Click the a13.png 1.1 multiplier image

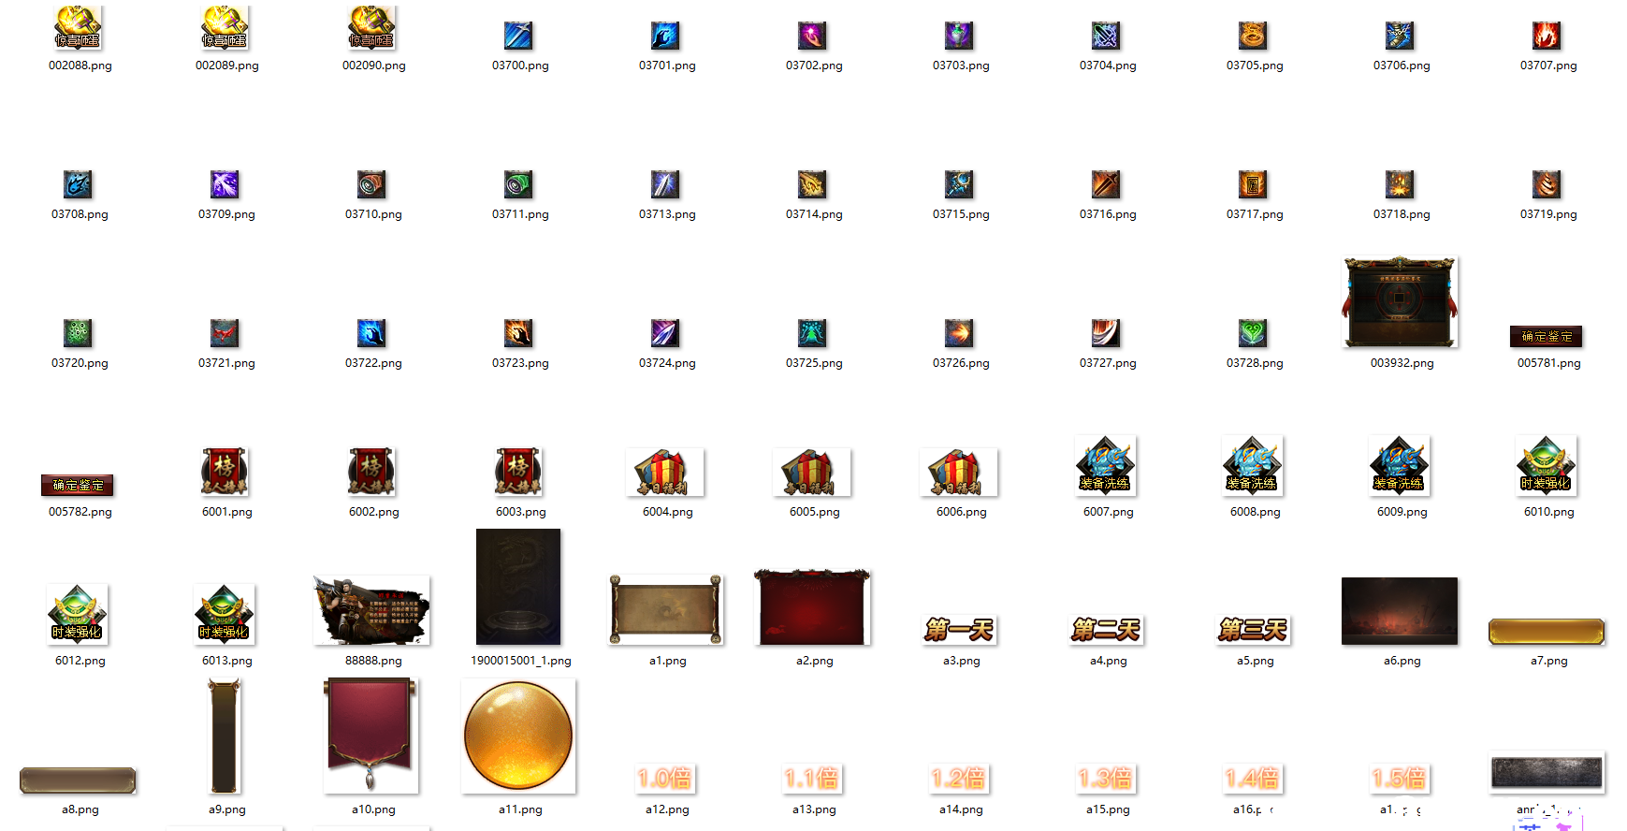[812, 779]
